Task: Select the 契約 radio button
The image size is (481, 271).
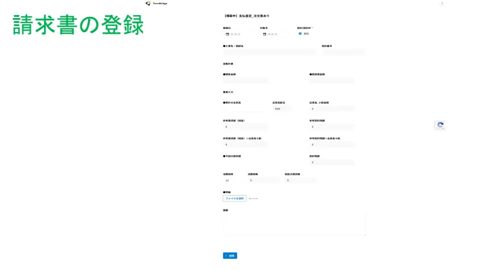Action: (300, 34)
